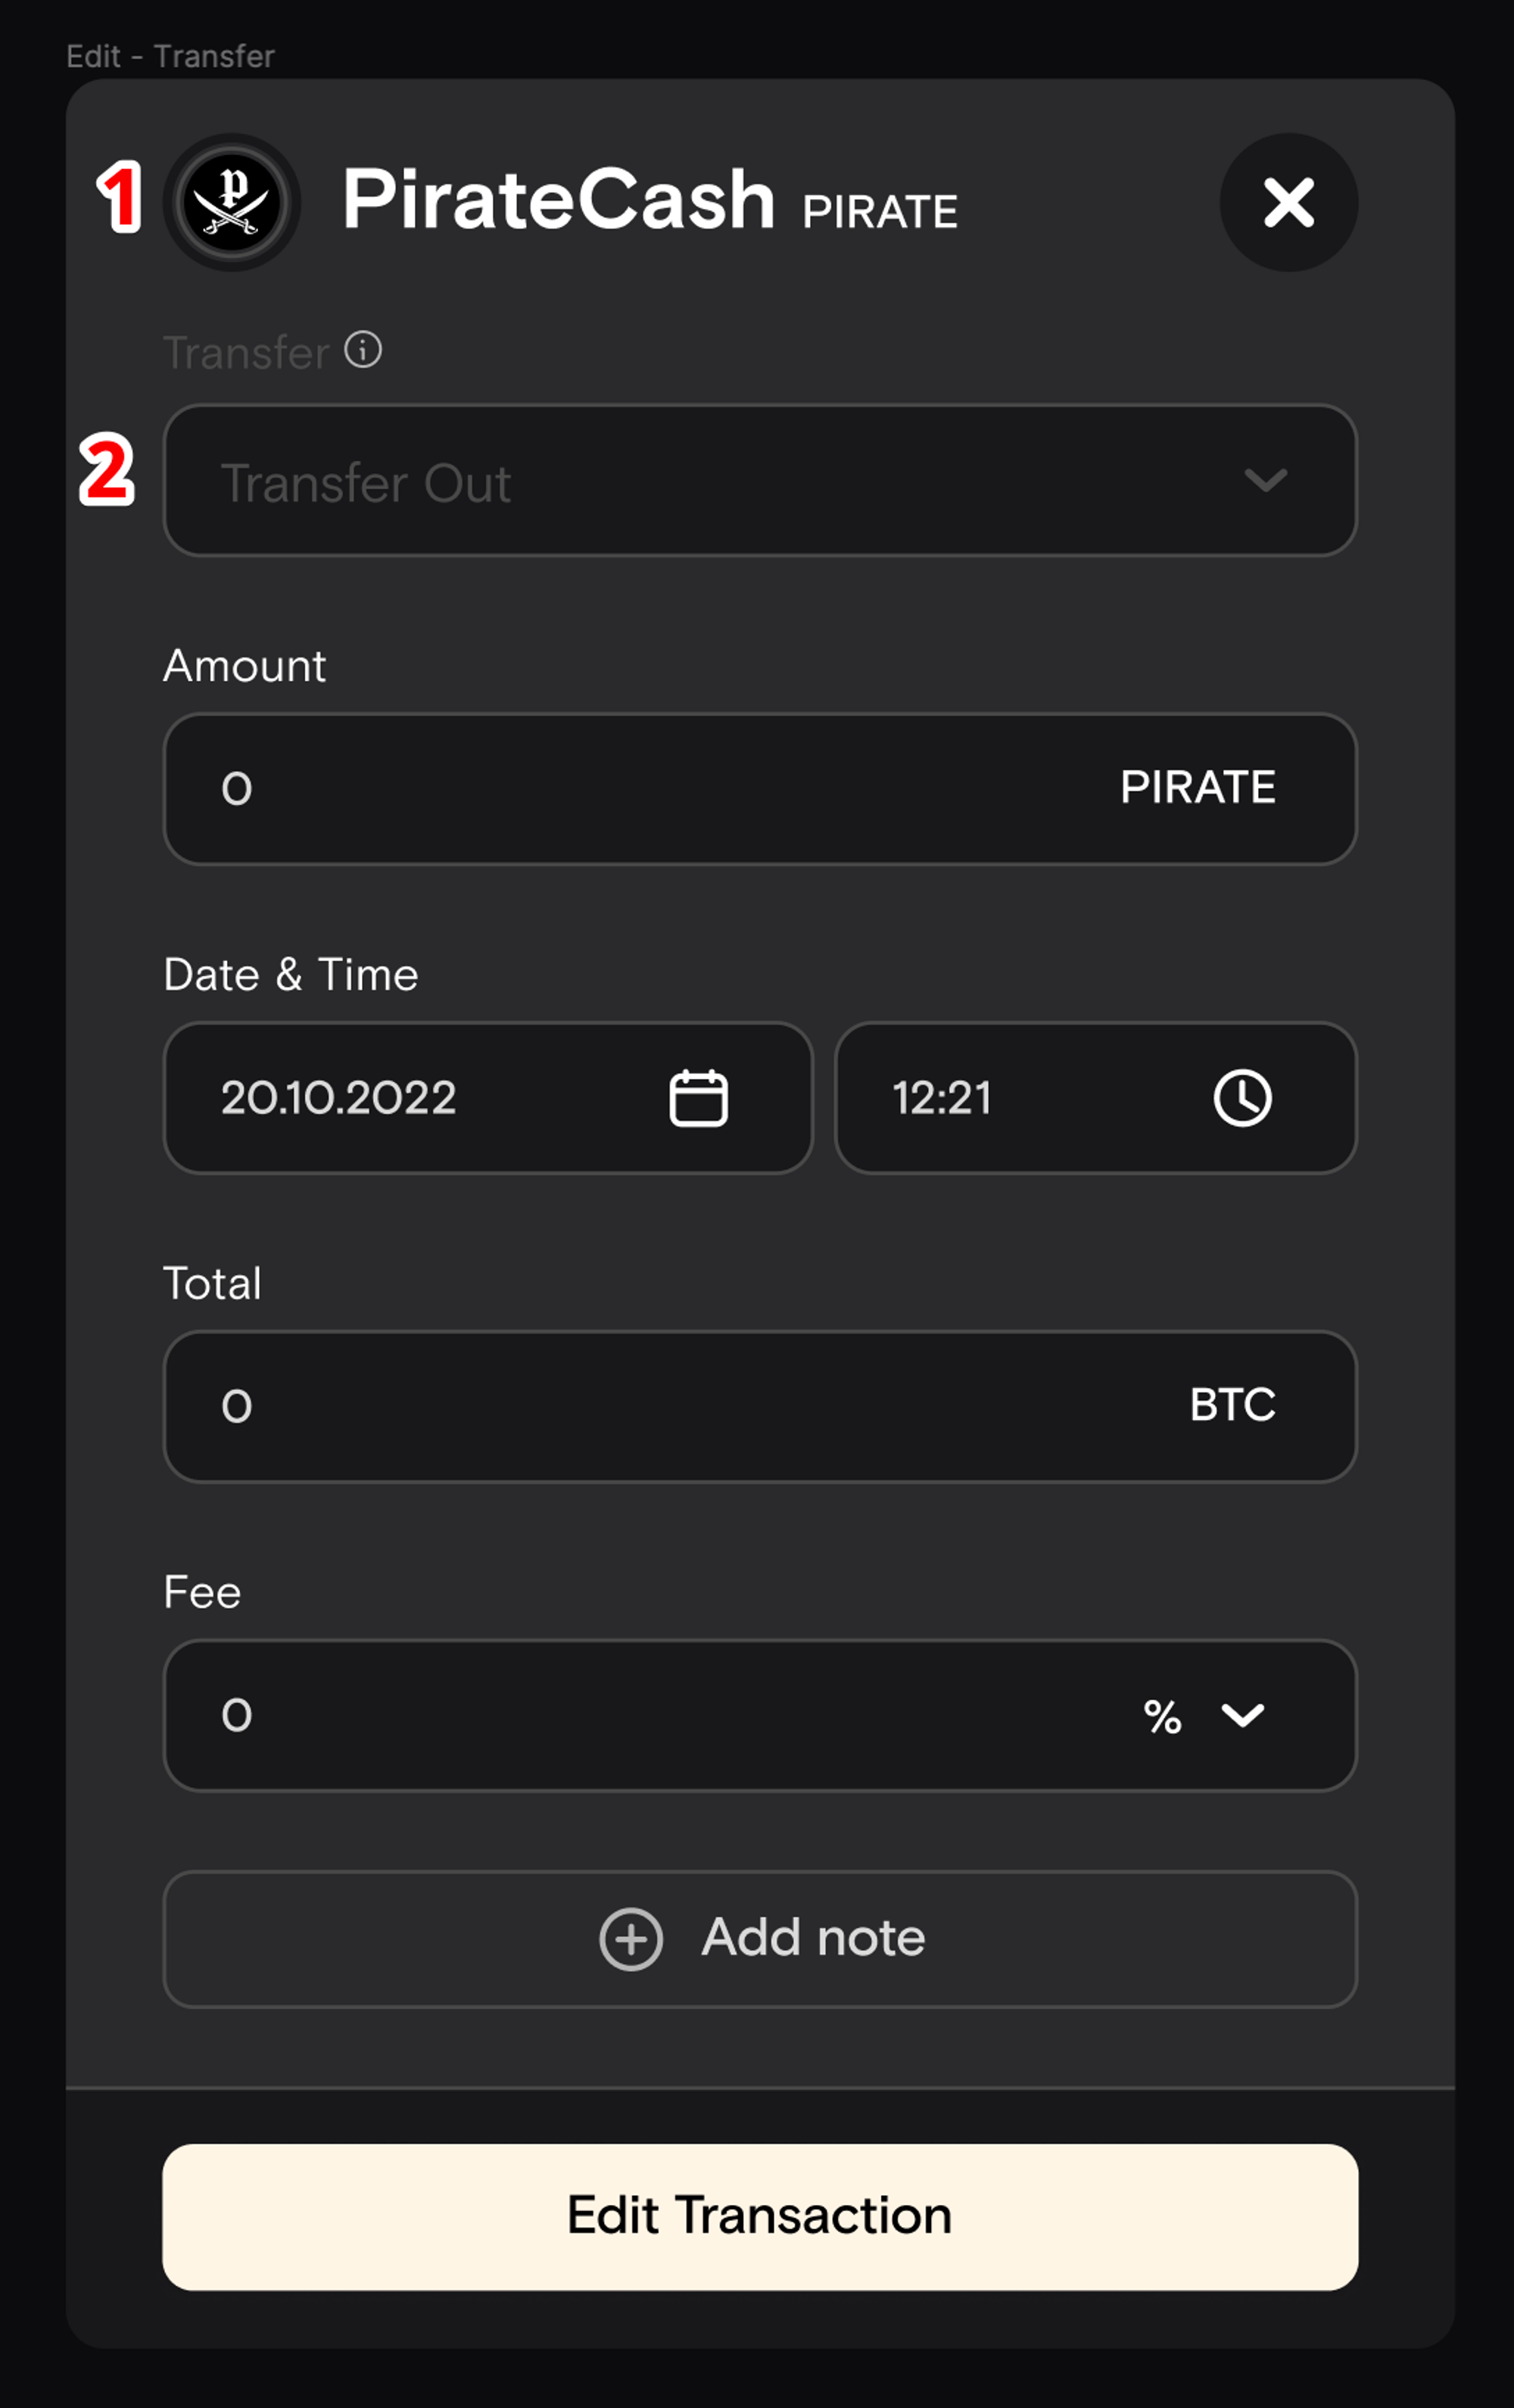This screenshot has width=1514, height=2408.
Task: Click the Add note button
Action: point(760,1938)
